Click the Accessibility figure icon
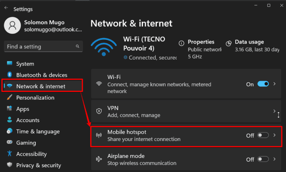Screen dimensions: 286x172 coord(10,154)
